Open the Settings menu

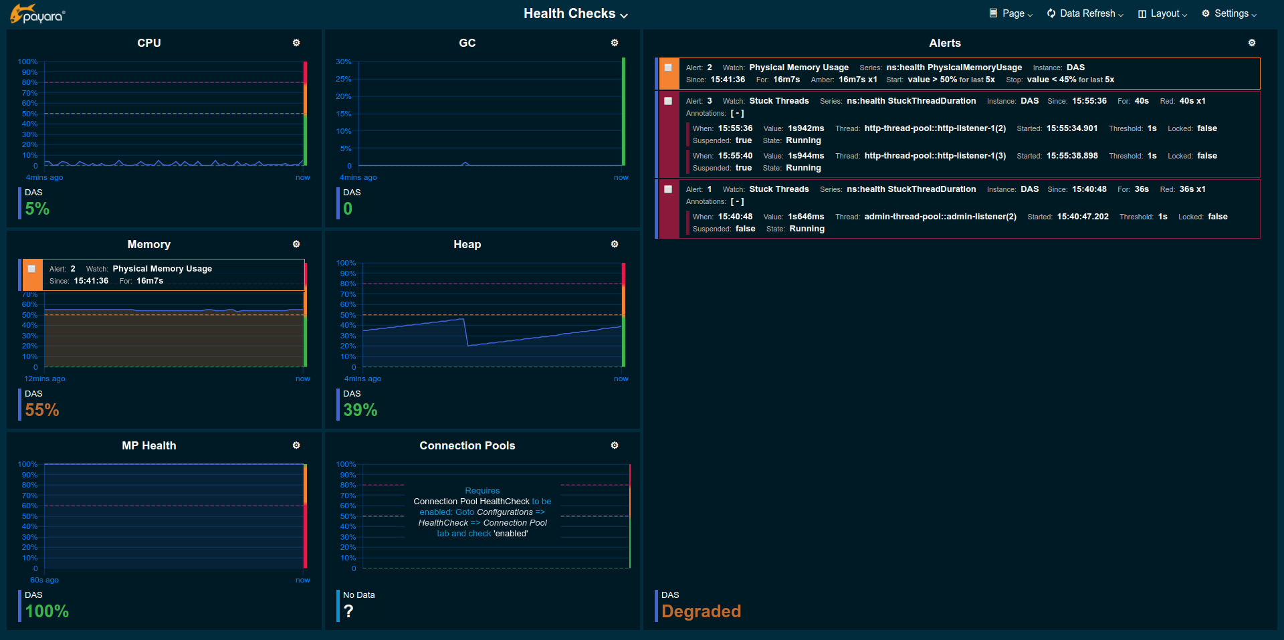1229,14
